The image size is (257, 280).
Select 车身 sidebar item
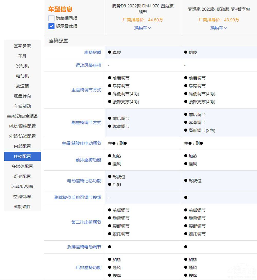(x=22, y=56)
